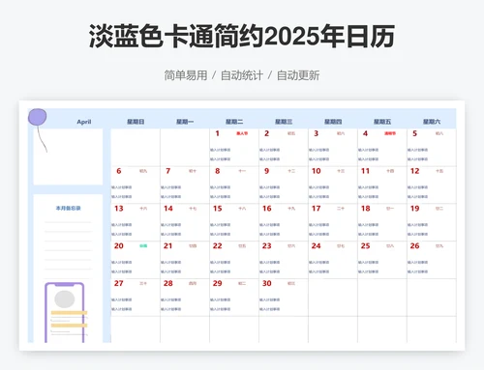484x370 pixels.
Task: Select date number 12 in the calendar
Action: [414, 171]
